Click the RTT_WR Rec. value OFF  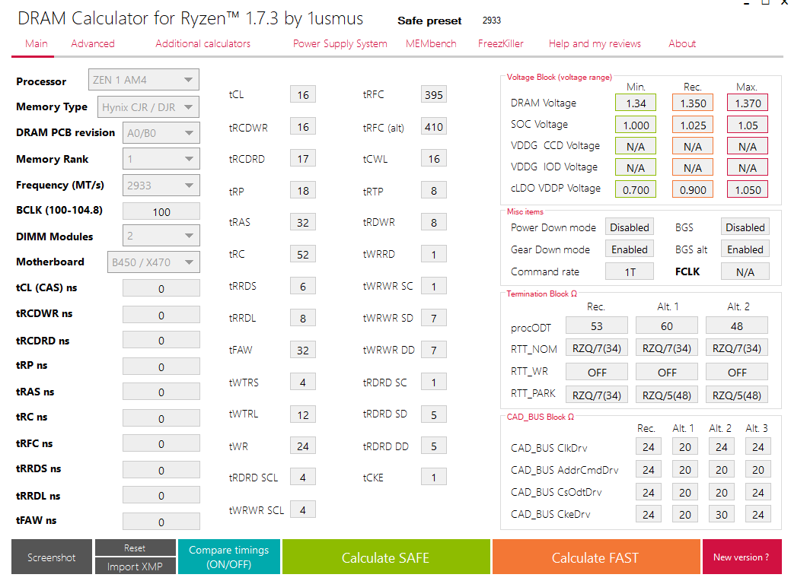click(x=597, y=372)
